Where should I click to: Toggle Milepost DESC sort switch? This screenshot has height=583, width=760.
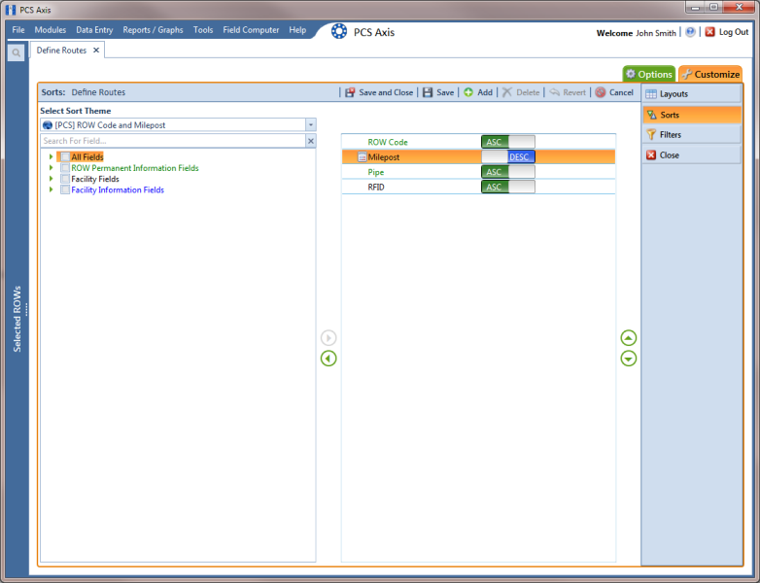pos(508,157)
